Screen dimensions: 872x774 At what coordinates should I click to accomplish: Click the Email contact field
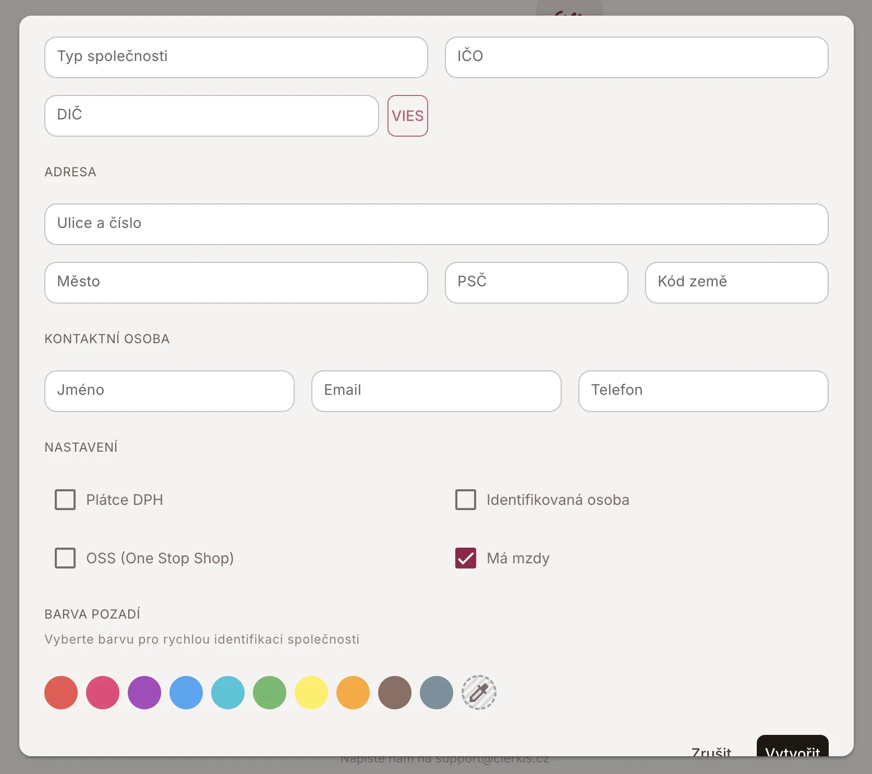pyautogui.click(x=437, y=391)
